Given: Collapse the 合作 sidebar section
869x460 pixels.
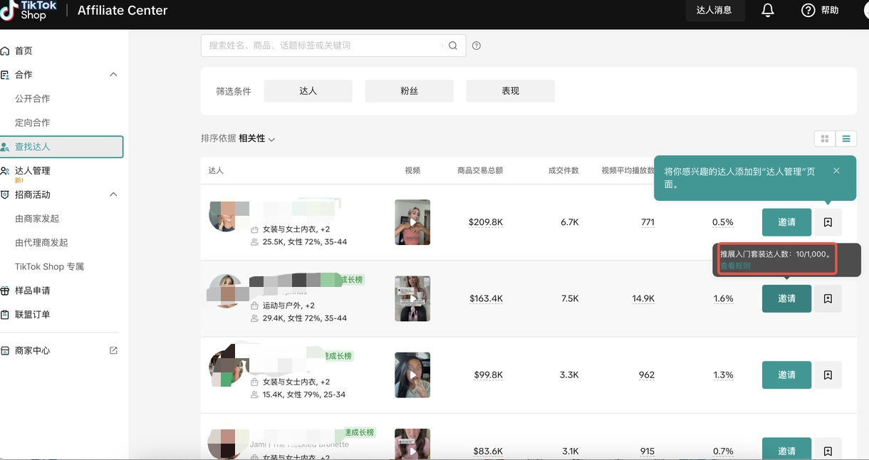Looking at the screenshot, I should pyautogui.click(x=113, y=75).
